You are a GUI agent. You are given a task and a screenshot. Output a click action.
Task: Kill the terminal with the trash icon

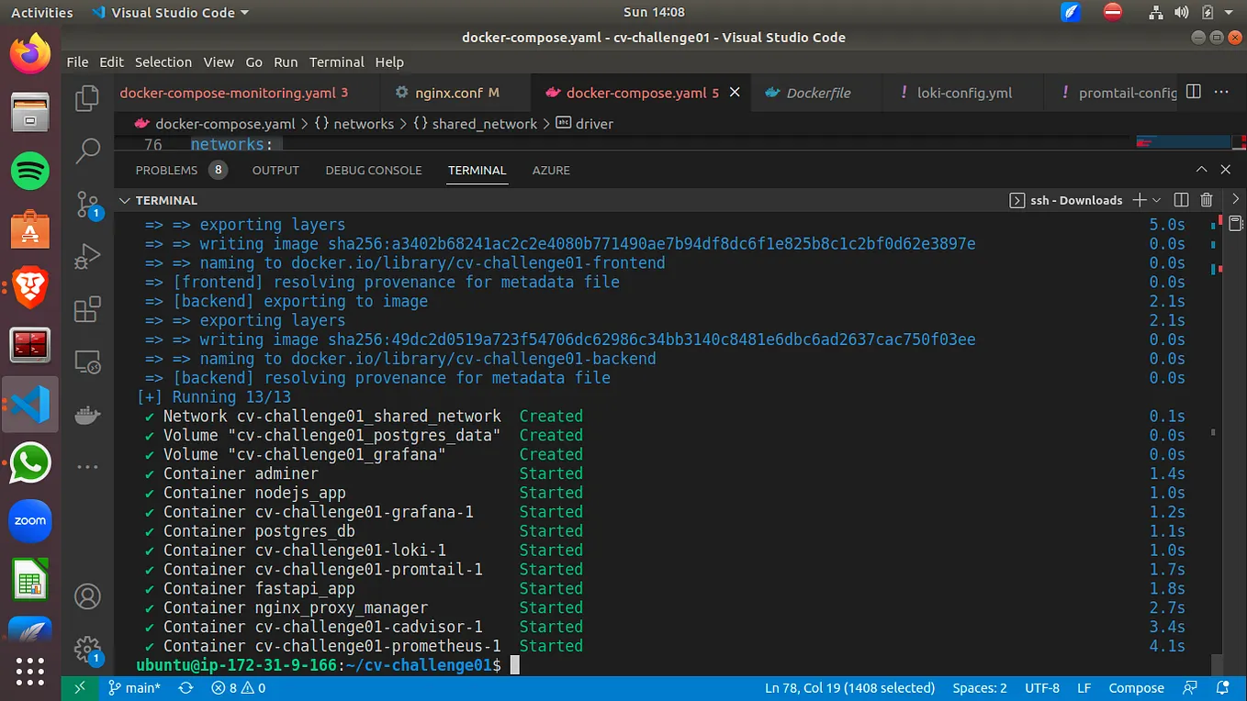[1207, 199]
